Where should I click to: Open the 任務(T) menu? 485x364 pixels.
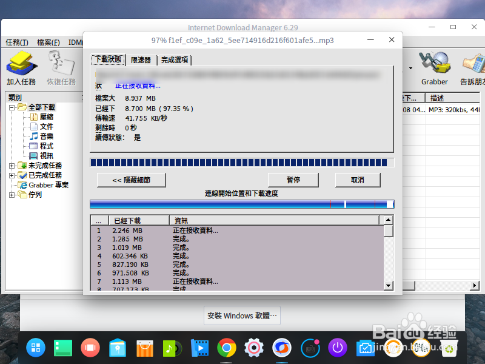tap(17, 42)
